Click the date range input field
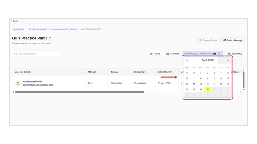 tap(203, 54)
